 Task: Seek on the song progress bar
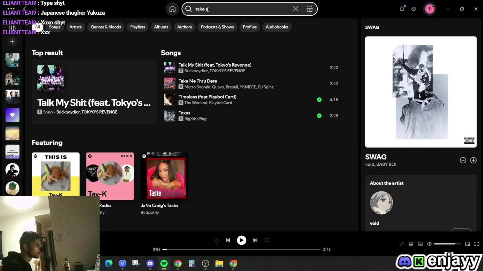(x=241, y=249)
